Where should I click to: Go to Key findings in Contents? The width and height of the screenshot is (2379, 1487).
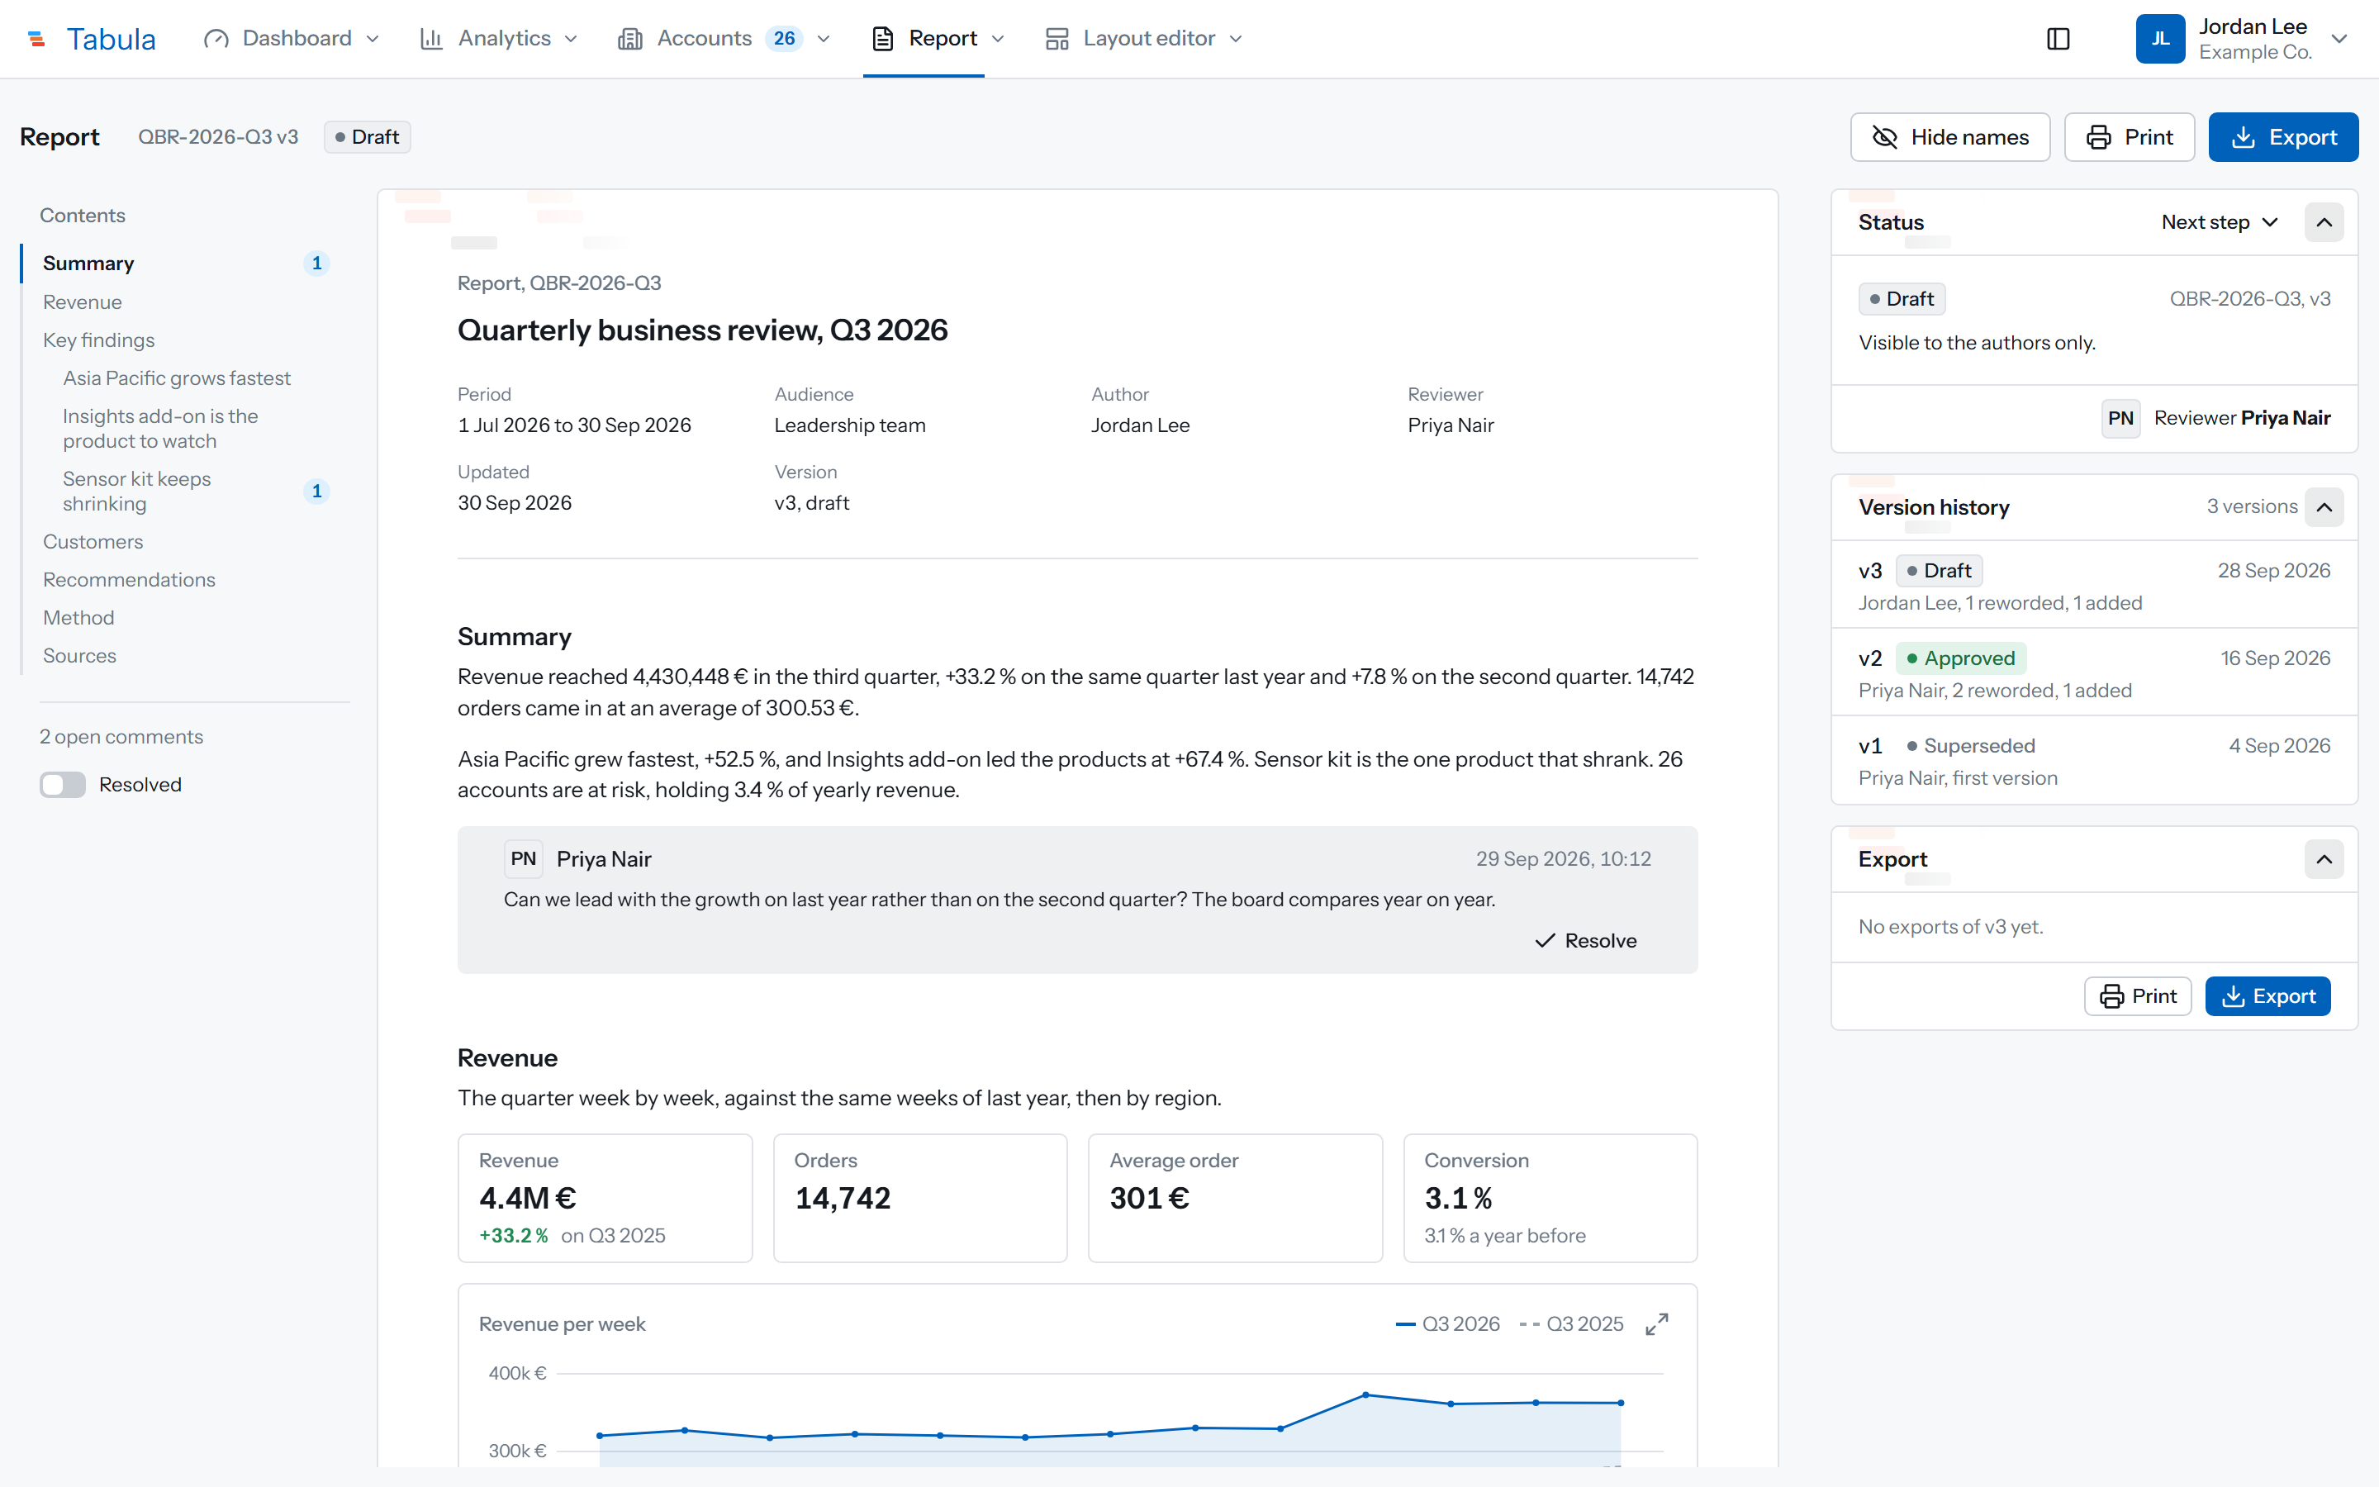98,340
